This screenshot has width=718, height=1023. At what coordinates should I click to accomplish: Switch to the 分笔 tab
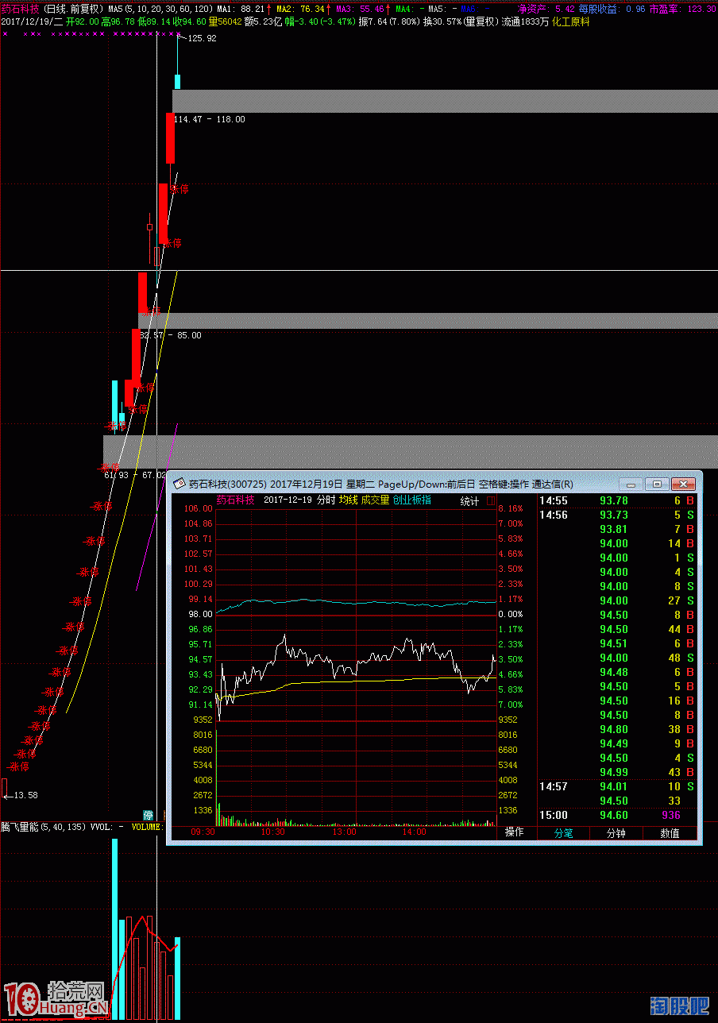(564, 833)
